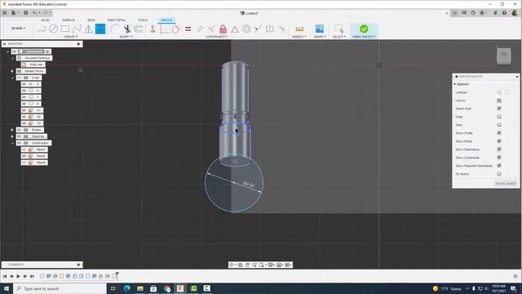Click the ViewCube in canvas corner
Image resolution: width=522 pixels, height=294 pixels.
tap(504, 56)
